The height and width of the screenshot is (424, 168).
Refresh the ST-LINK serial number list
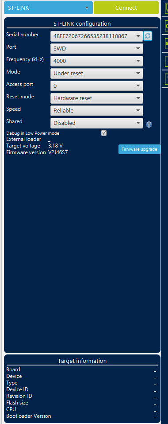(x=148, y=36)
